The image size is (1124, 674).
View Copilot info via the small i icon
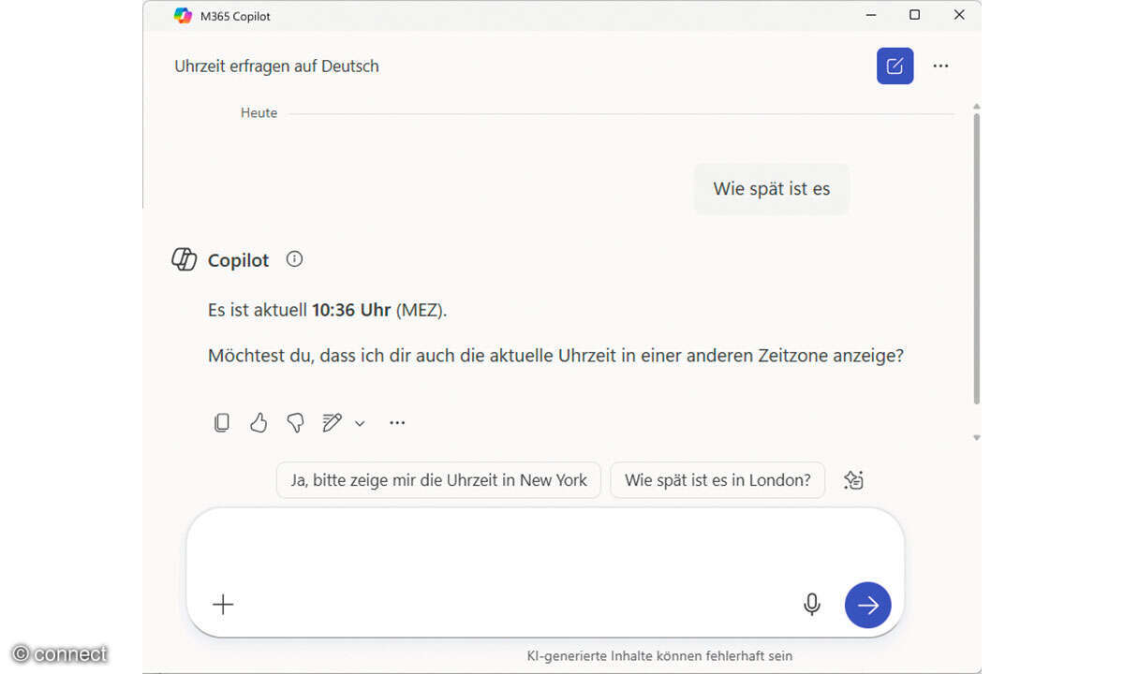click(294, 259)
